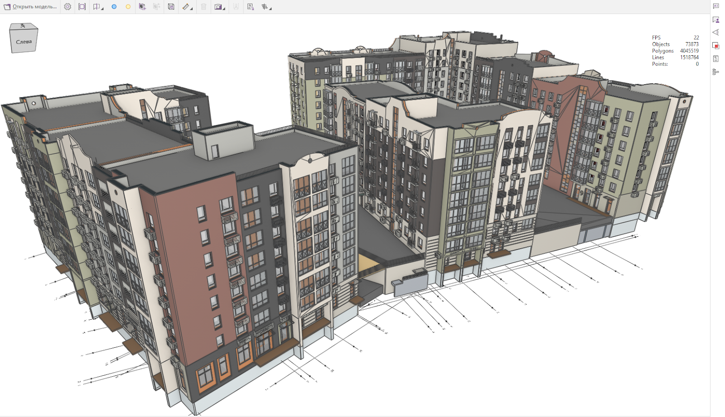The image size is (725, 417).
Task: Open the text annotation panel in right sidebar
Action: point(716,6)
